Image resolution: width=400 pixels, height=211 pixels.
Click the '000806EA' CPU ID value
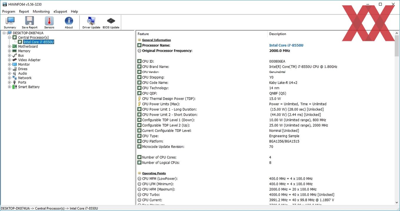(277, 61)
